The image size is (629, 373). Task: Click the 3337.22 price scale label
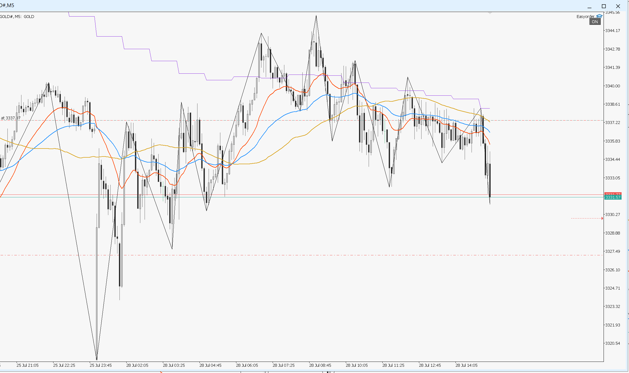(613, 123)
